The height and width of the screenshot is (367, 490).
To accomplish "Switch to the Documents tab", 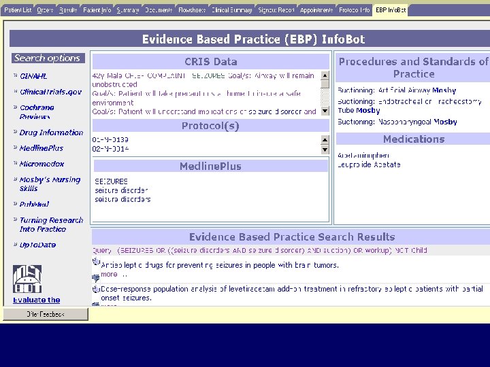I will pos(159,10).
